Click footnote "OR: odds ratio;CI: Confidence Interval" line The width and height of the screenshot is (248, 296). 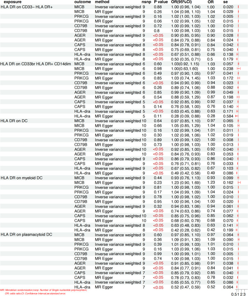tap(35, 293)
